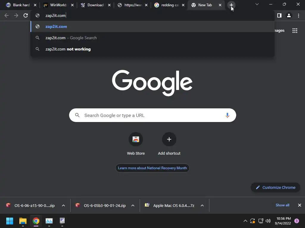Open the volume tray icon
Viewport: 305px width, 228px height.
[268, 221]
